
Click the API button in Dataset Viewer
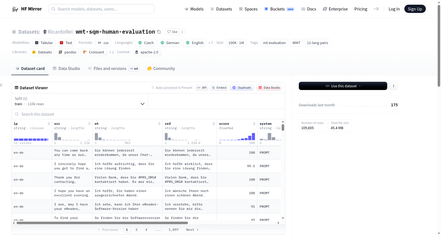[202, 88]
